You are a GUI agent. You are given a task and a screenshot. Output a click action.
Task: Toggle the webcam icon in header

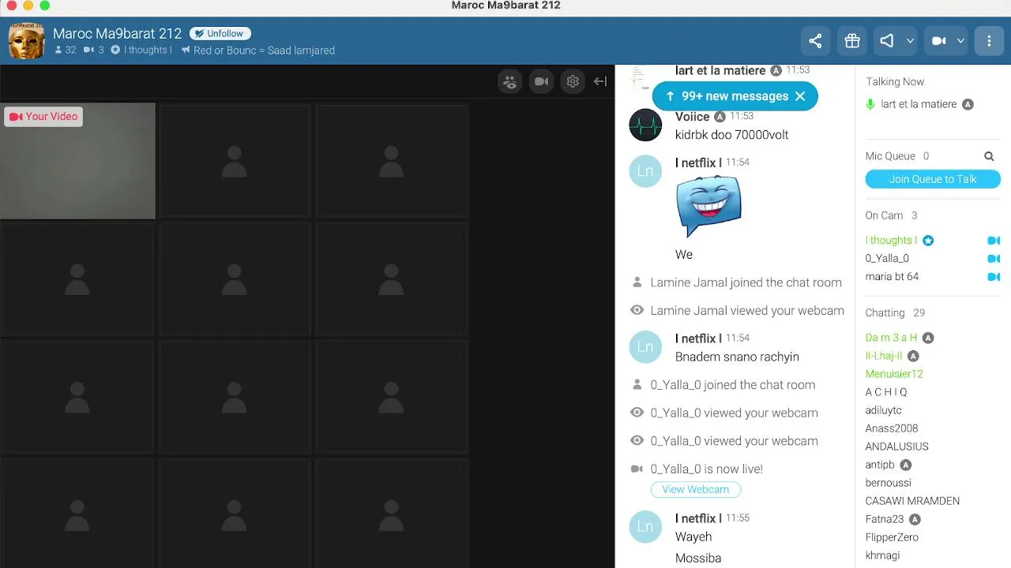[x=939, y=41]
